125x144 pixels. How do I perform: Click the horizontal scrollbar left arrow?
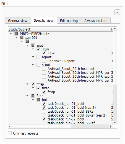tap(10, 127)
